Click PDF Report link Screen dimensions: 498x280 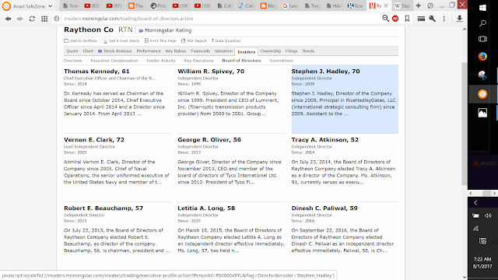click(x=194, y=41)
